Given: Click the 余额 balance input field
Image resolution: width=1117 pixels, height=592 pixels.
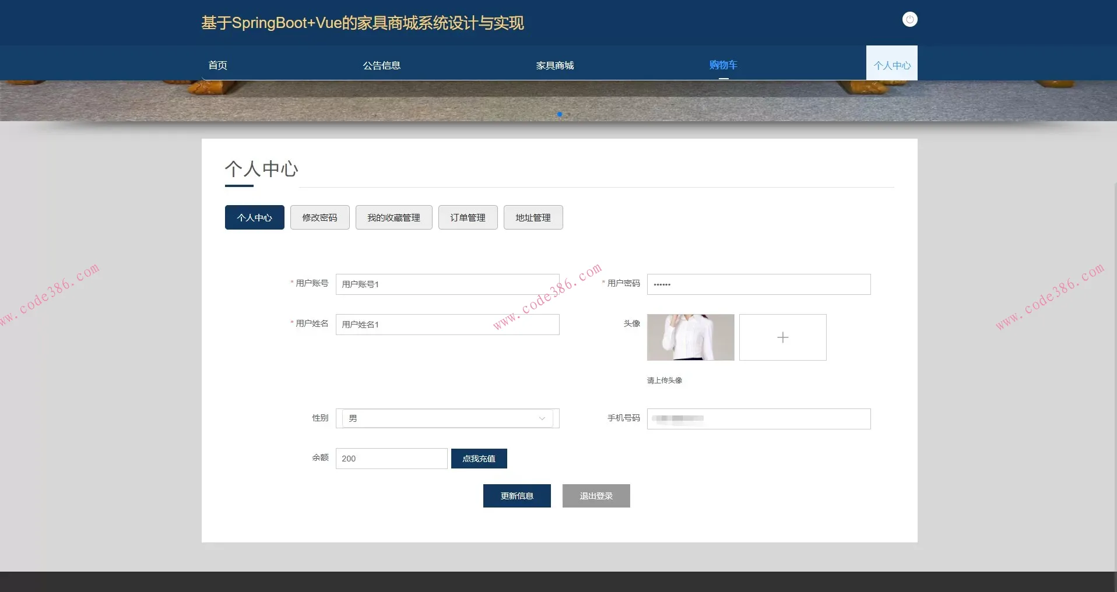Looking at the screenshot, I should [x=391, y=459].
